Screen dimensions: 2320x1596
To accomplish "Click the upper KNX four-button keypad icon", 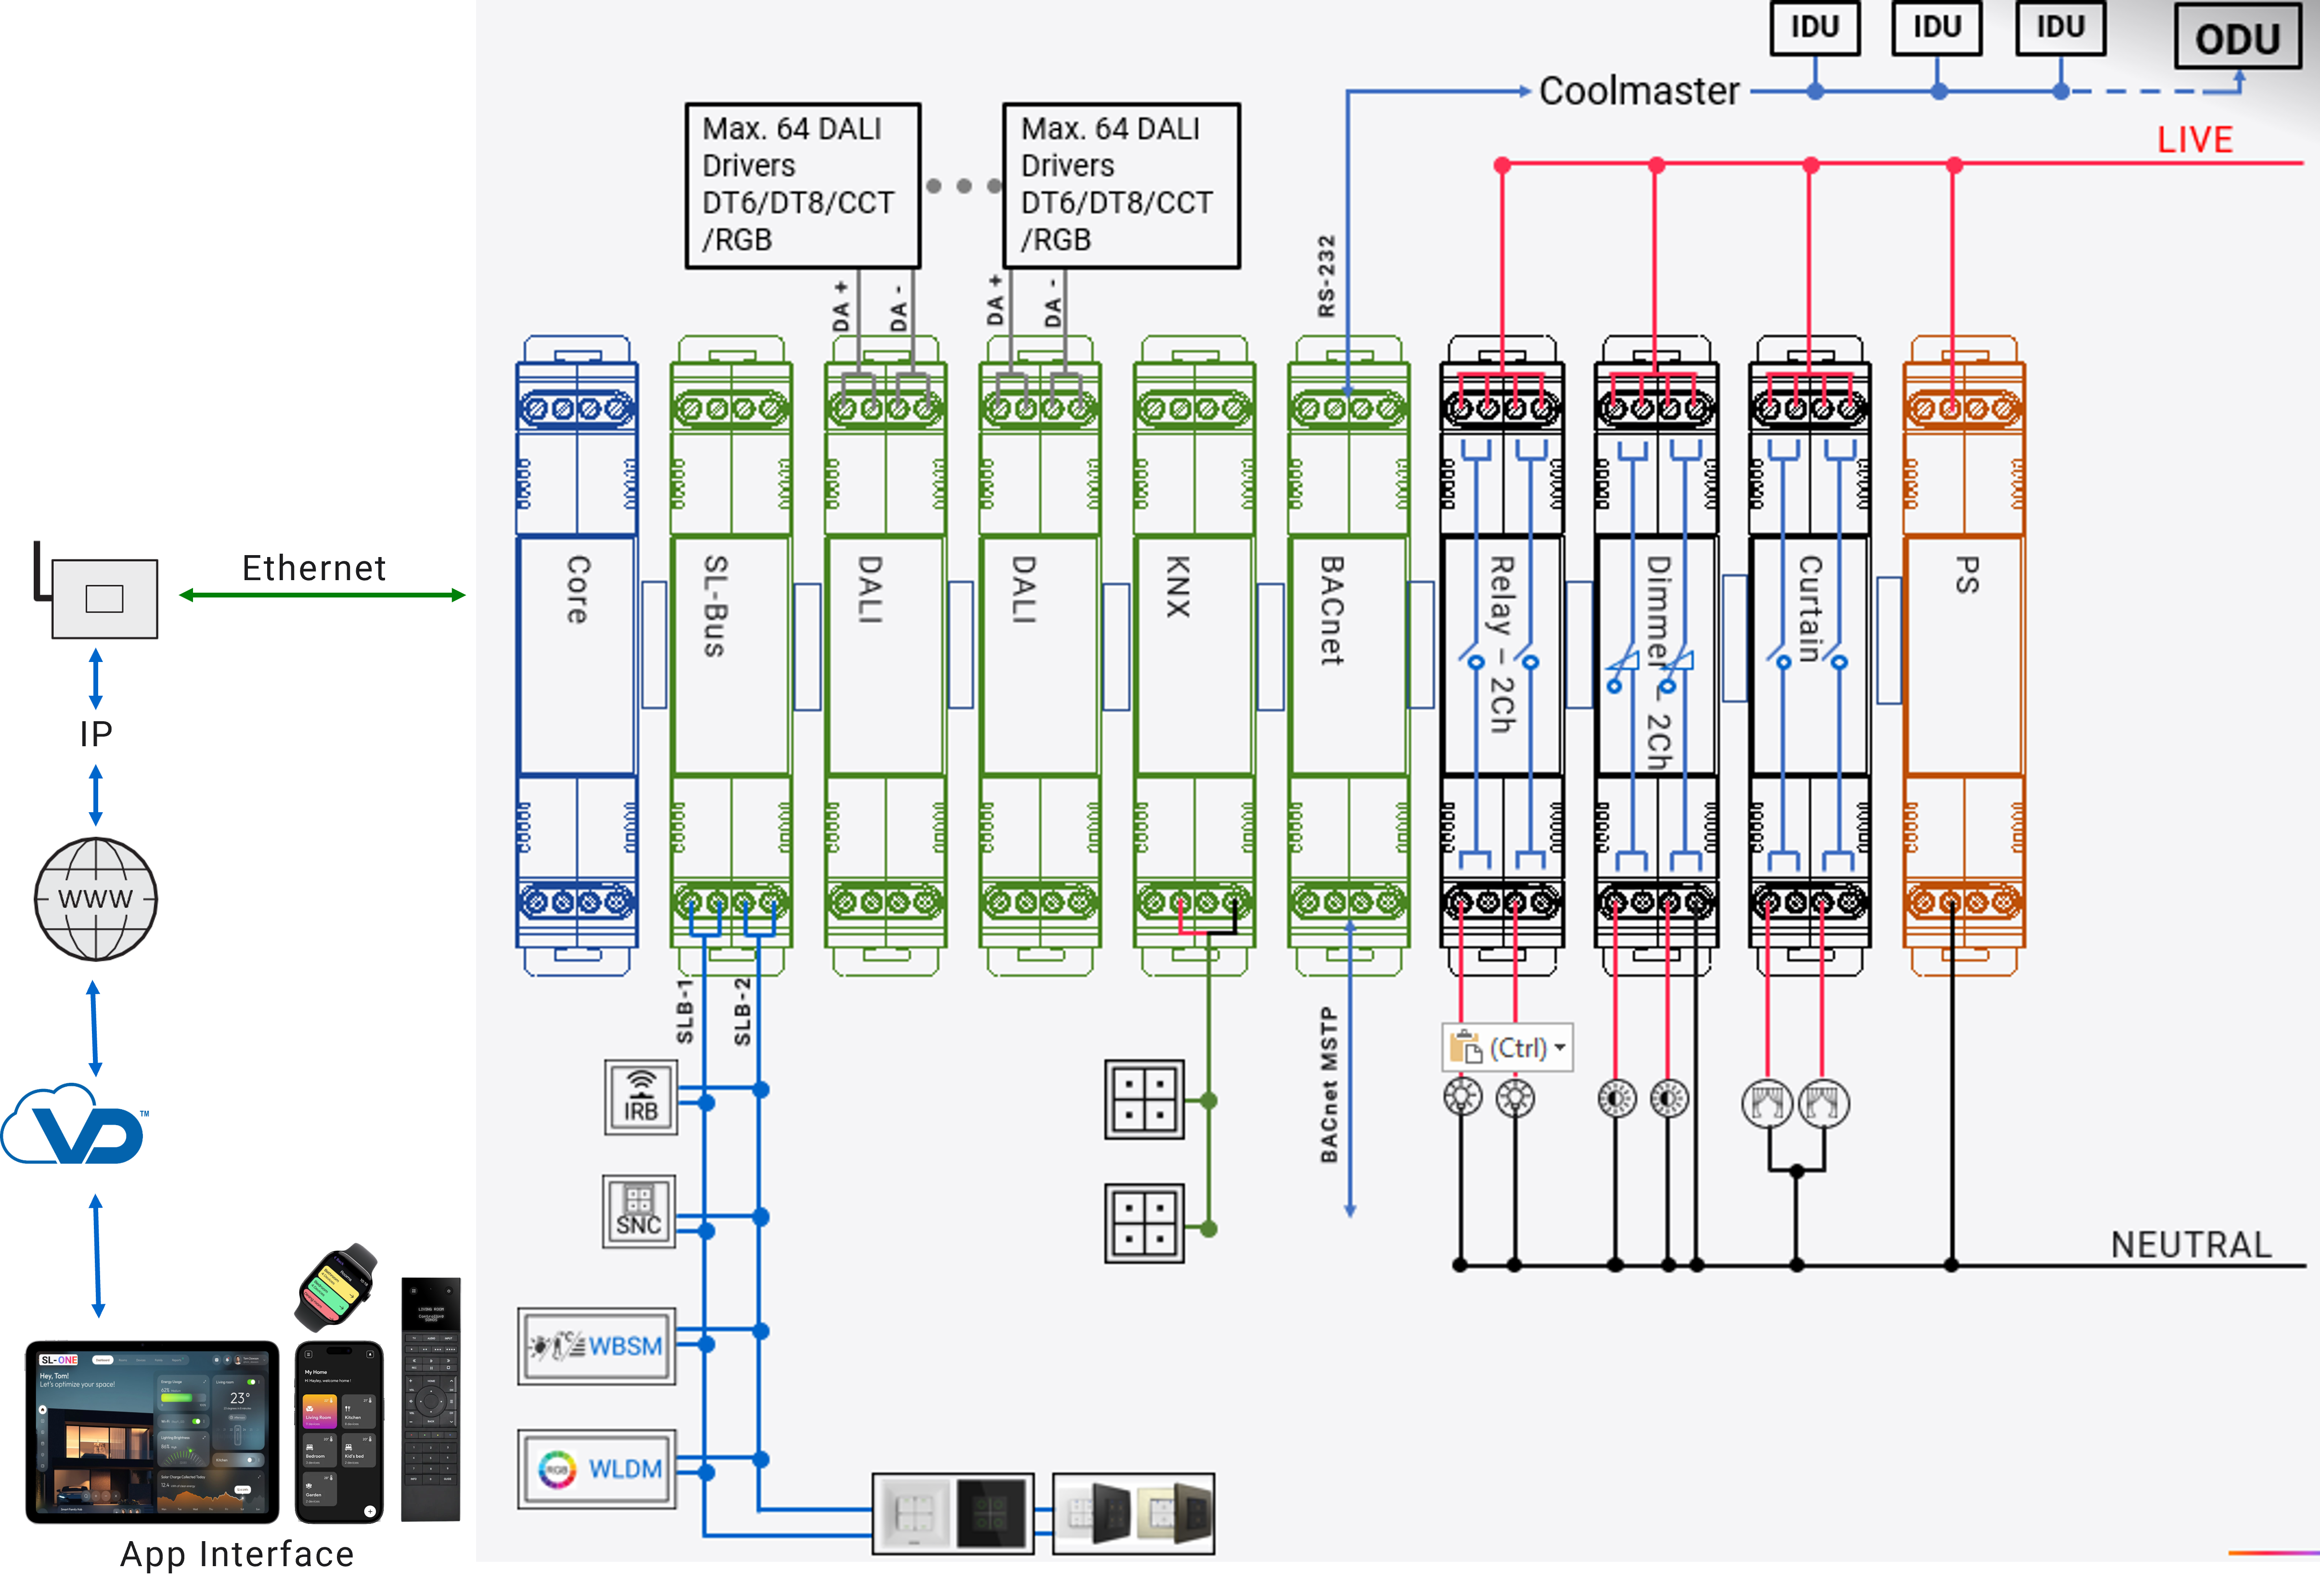I will (x=1144, y=1099).
